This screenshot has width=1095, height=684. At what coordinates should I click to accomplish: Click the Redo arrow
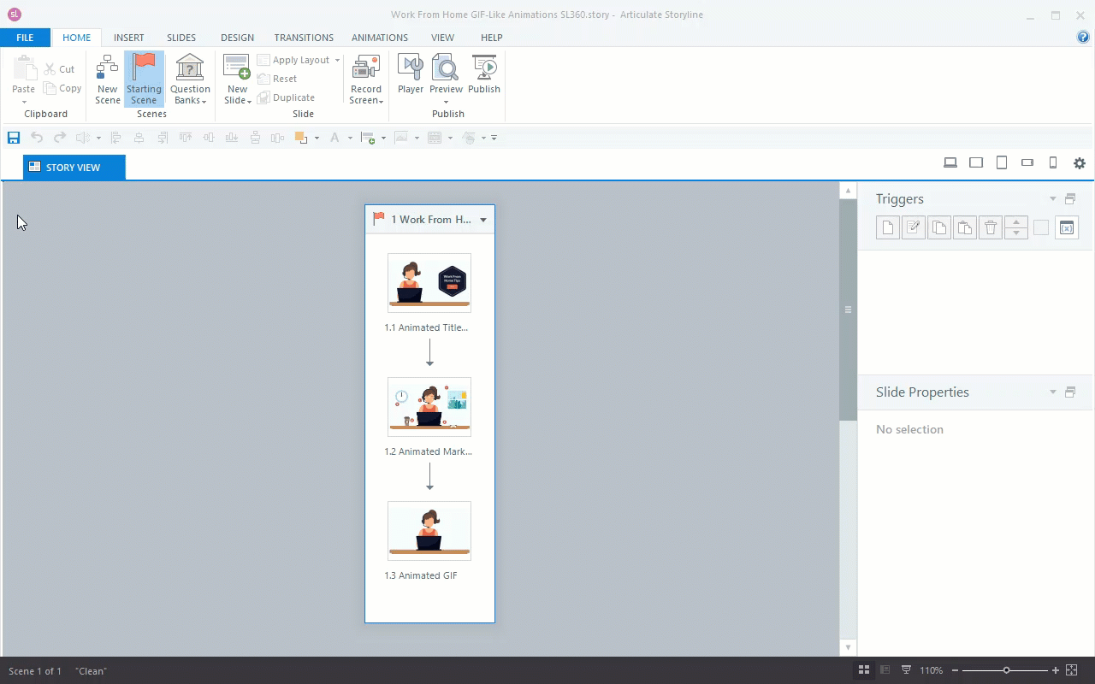click(x=60, y=138)
